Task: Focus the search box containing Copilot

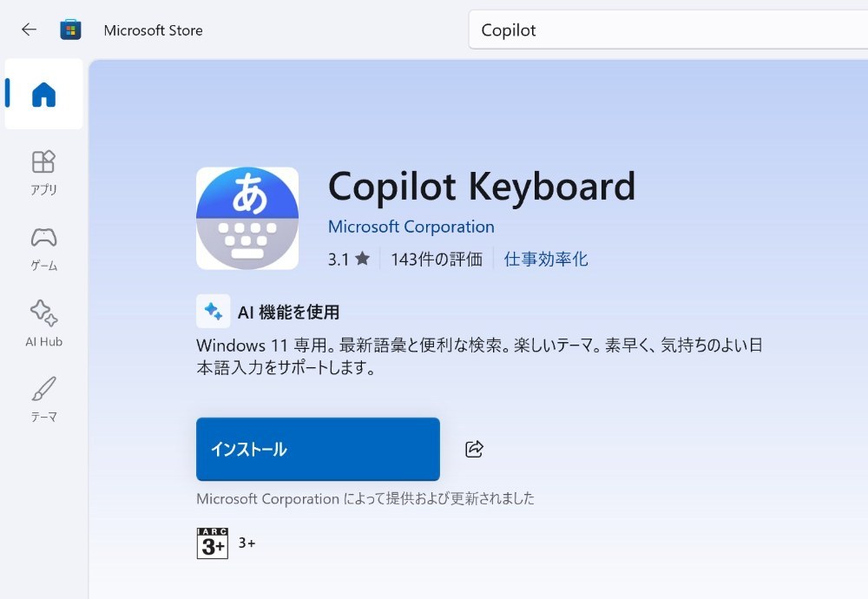Action: [668, 30]
